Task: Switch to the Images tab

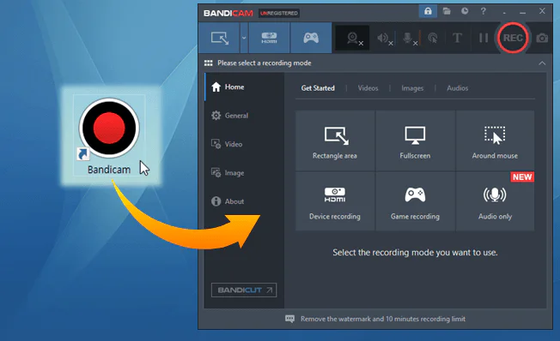Action: [412, 88]
